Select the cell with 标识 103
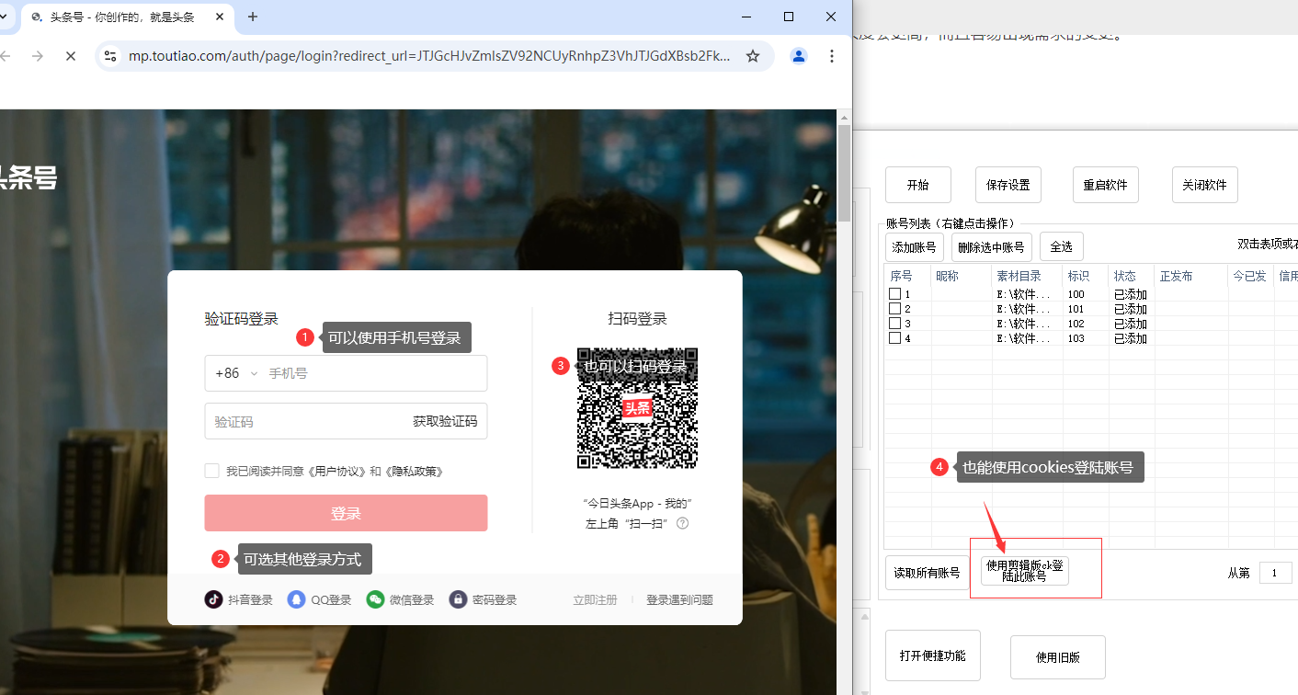This screenshot has width=1298, height=695. click(x=1086, y=338)
